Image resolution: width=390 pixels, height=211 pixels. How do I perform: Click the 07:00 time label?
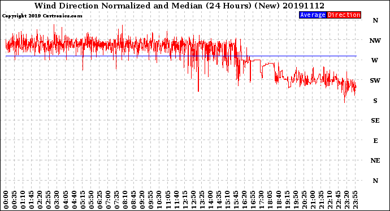pos(108,200)
